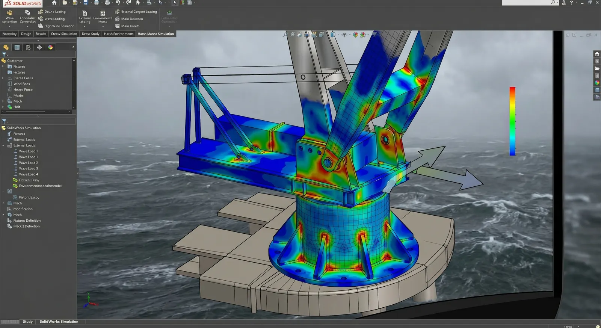Open the configuration tab icon in the panel
The width and height of the screenshot is (601, 328).
28,47
